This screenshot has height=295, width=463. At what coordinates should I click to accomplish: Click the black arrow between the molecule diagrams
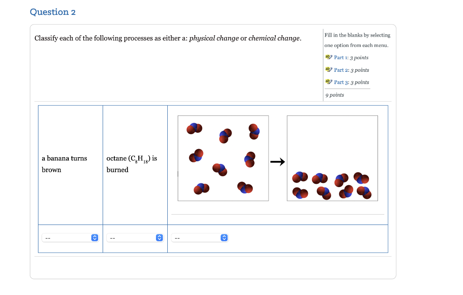click(278, 161)
